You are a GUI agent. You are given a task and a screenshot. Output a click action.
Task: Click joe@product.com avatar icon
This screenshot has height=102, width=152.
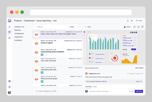click(x=86, y=74)
